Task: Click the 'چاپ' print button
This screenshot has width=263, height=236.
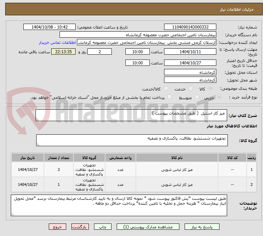Action: pos(103,227)
